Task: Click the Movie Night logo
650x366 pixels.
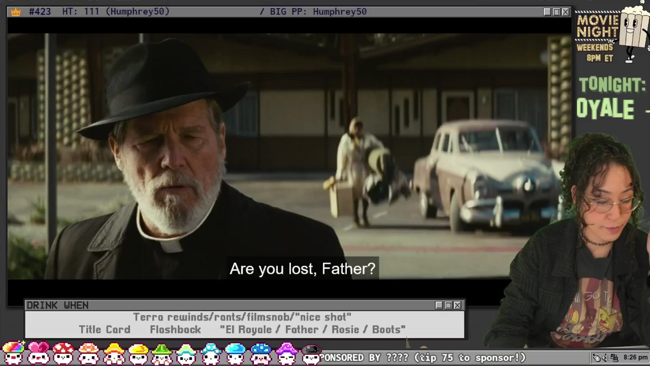Action: click(598, 26)
